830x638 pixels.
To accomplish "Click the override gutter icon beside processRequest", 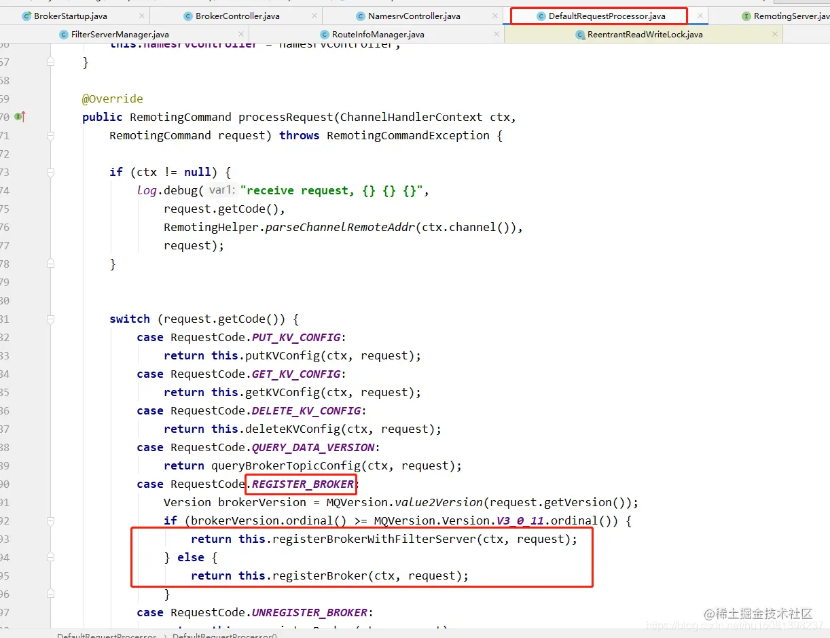I will point(20,117).
